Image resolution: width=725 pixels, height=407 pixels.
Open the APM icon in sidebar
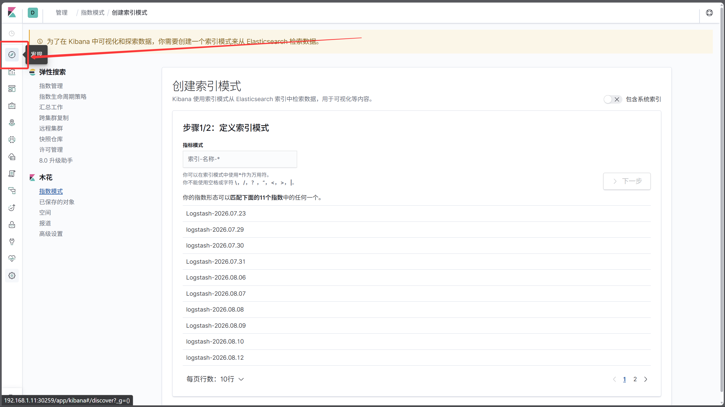12,191
